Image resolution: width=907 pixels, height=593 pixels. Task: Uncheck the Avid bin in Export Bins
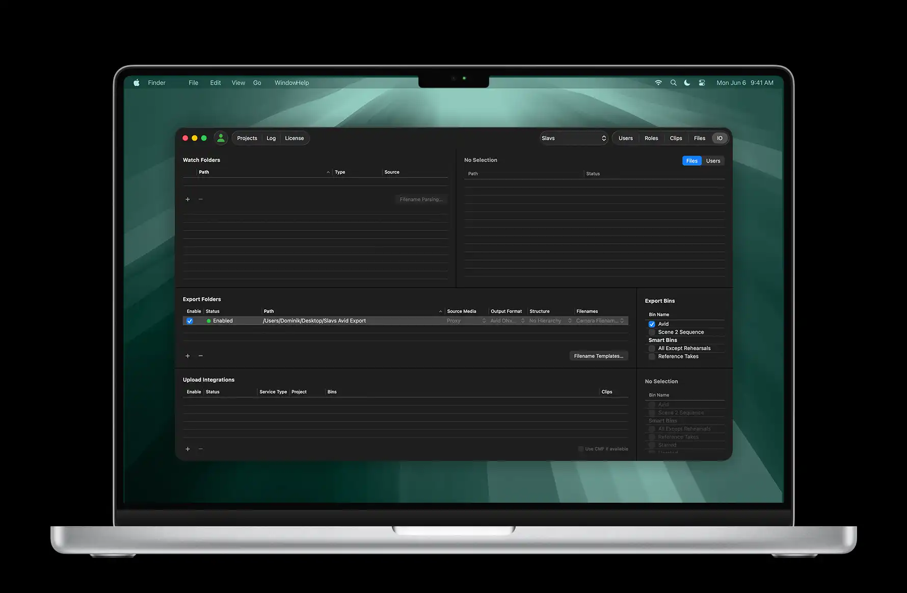pyautogui.click(x=652, y=324)
